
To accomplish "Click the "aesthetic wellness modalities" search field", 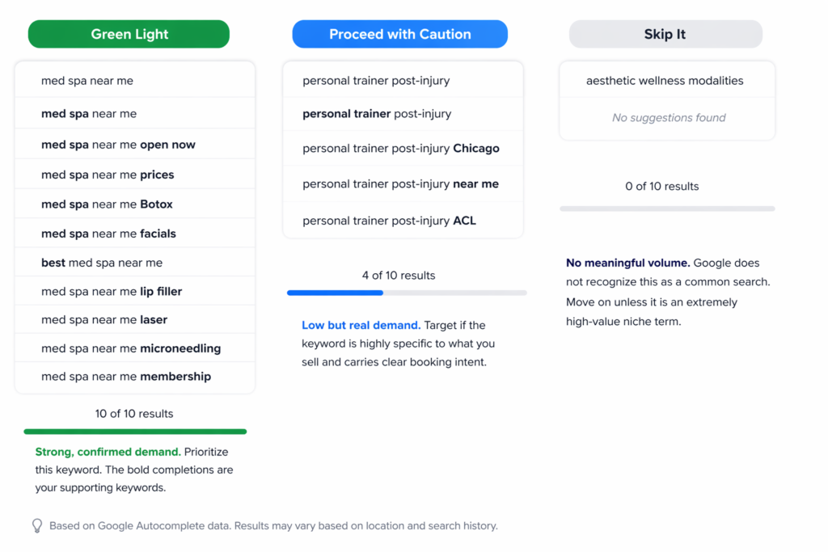I will pos(665,81).
